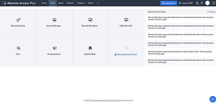
Task: Click the Remote Access Plus logo
Action: [x=19, y=3]
